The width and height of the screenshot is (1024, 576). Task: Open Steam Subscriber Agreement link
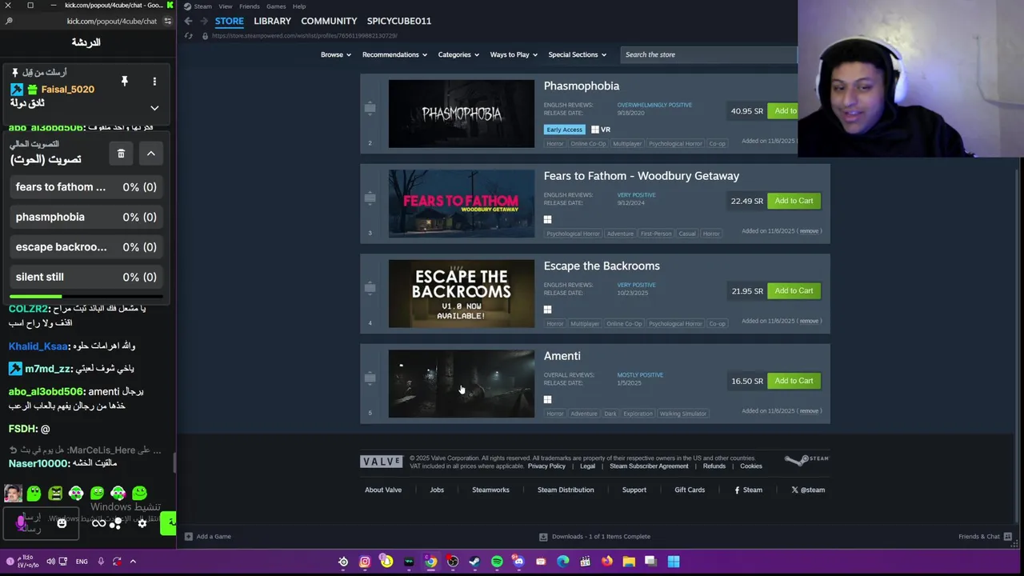pyautogui.click(x=649, y=466)
